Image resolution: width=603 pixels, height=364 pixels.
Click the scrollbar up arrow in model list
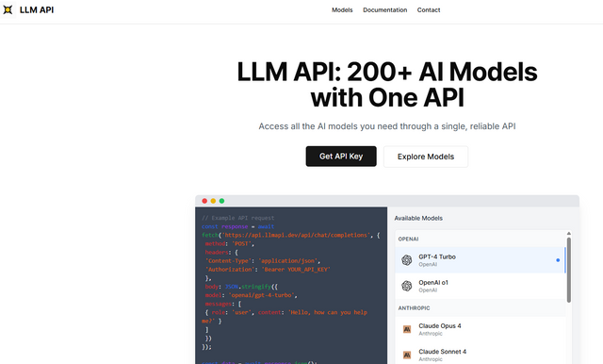(x=568, y=233)
